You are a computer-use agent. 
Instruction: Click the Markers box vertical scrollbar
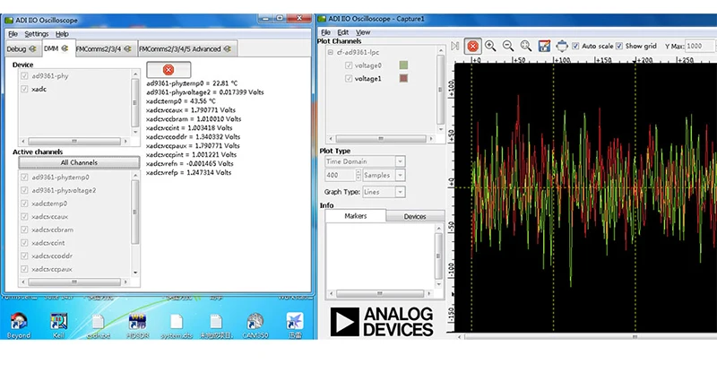(x=438, y=256)
